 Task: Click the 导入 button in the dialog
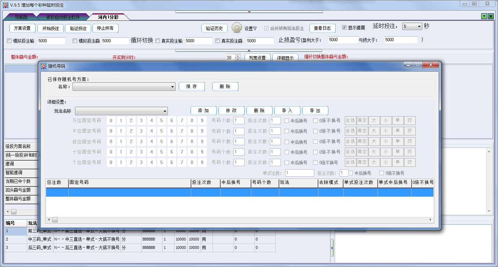point(287,111)
